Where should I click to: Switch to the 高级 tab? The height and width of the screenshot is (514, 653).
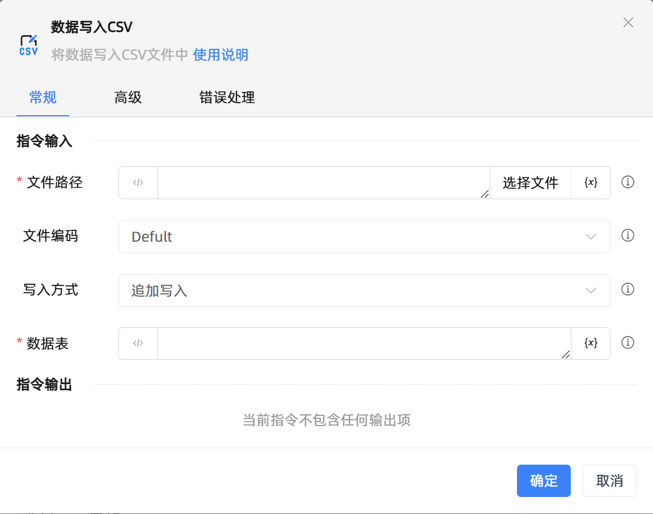point(128,98)
